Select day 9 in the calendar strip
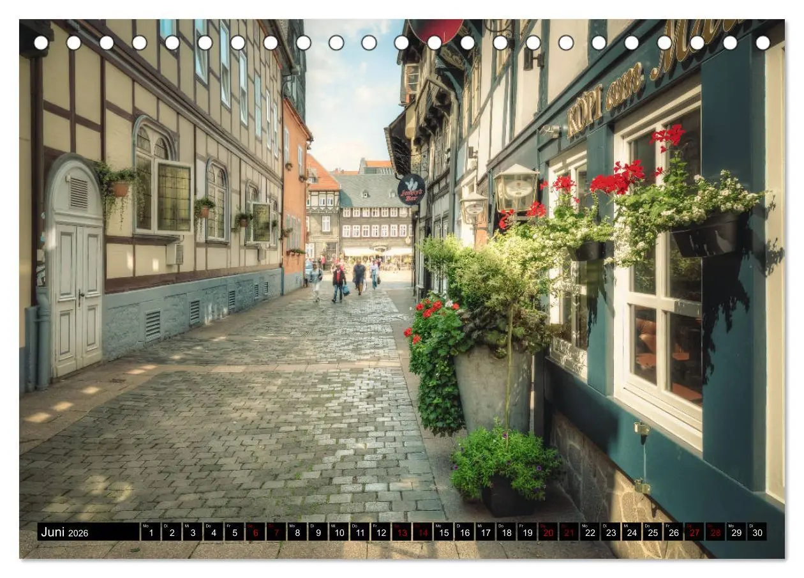Viewport: 804px width, 578px height. coord(318,532)
